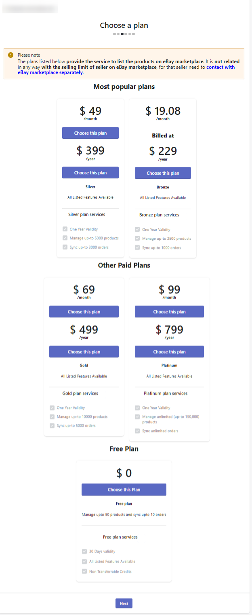This screenshot has height=615, width=252.
Task: Select the Gold $499 yearly plan
Action: tap(84, 352)
